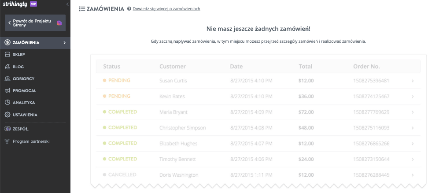
Task: Click the help question mark icon
Action: pyautogui.click(x=129, y=9)
